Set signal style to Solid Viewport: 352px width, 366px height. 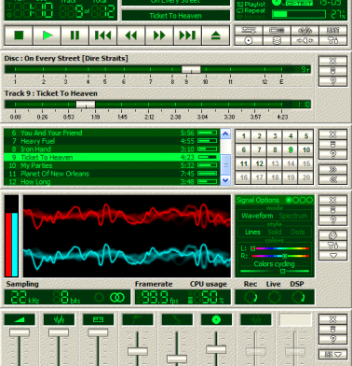(x=275, y=232)
